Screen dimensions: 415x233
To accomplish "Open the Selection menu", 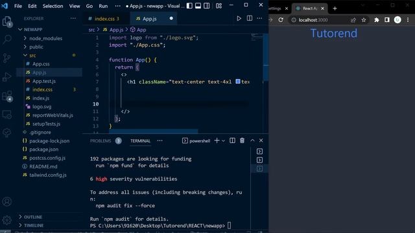I will 53,6.
